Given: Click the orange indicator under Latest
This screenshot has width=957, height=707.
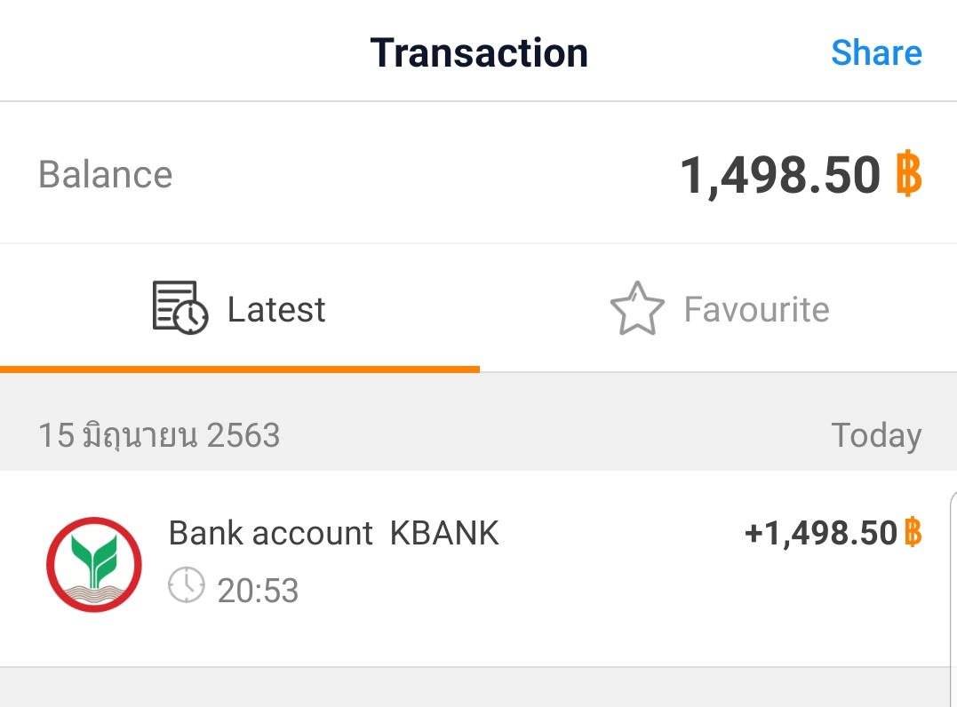Looking at the screenshot, I should [x=240, y=369].
